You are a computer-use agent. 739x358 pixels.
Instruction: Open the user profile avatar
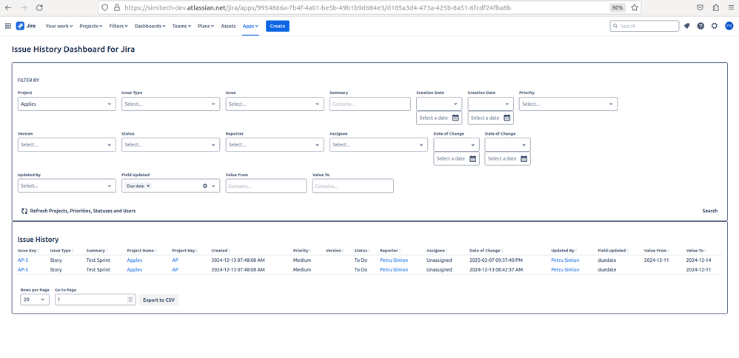[729, 27]
